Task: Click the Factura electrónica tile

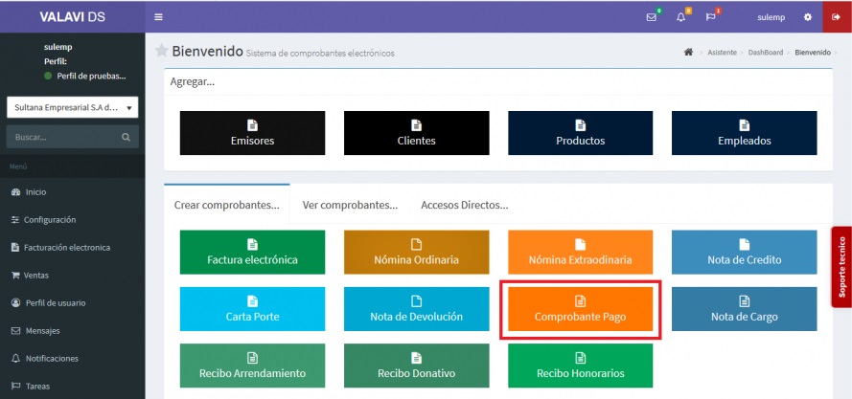Action: tap(252, 253)
